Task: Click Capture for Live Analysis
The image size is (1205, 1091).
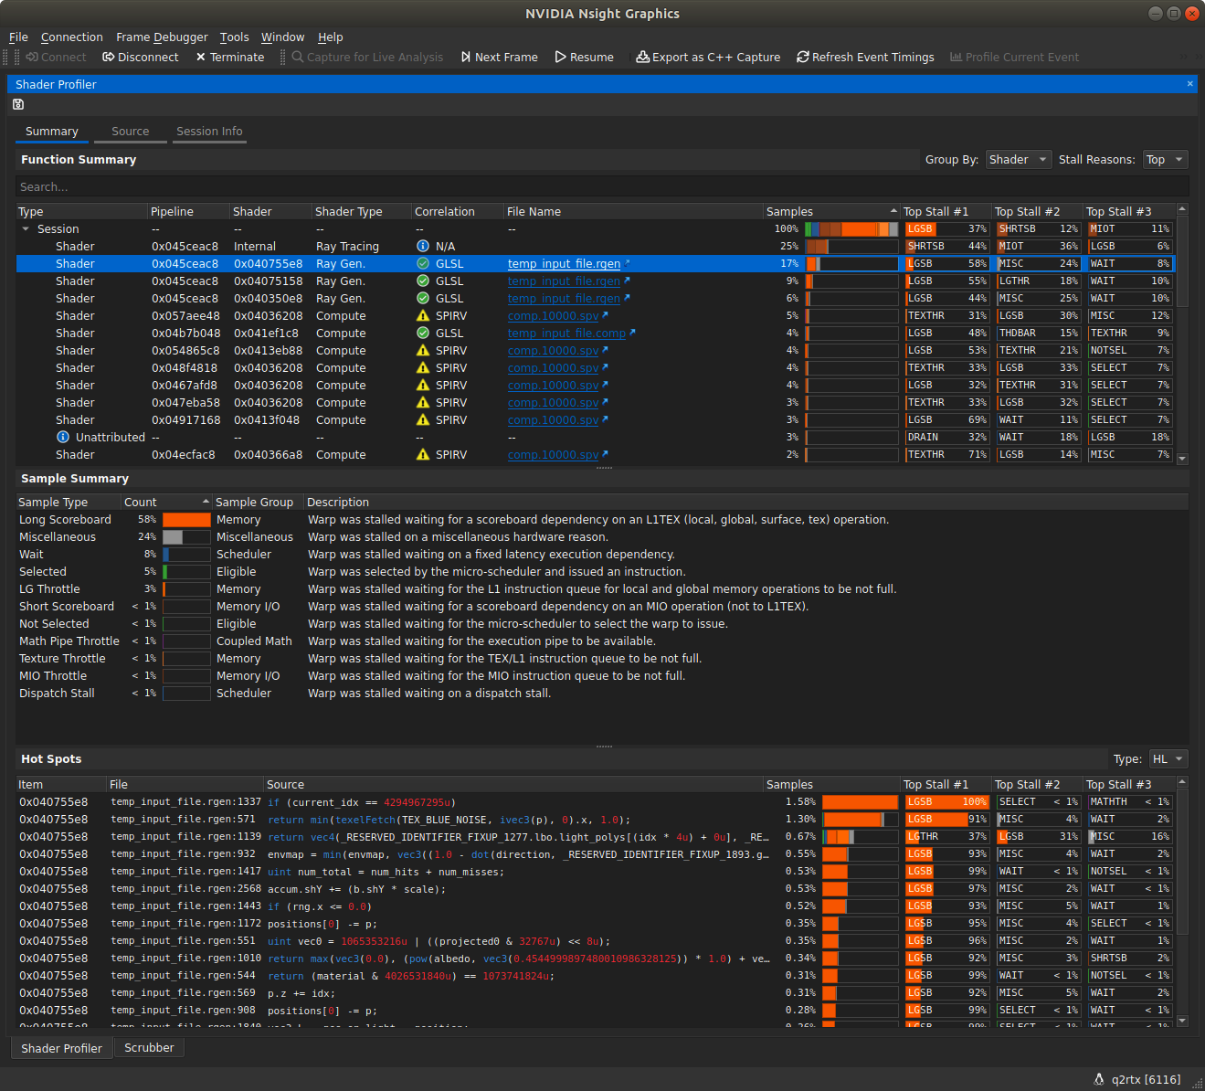Action: [x=367, y=57]
